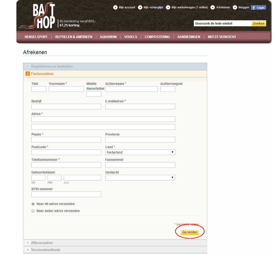Expand step 1 Registreren en bestellen
The height and width of the screenshot is (254, 277).
pyautogui.click(x=115, y=67)
